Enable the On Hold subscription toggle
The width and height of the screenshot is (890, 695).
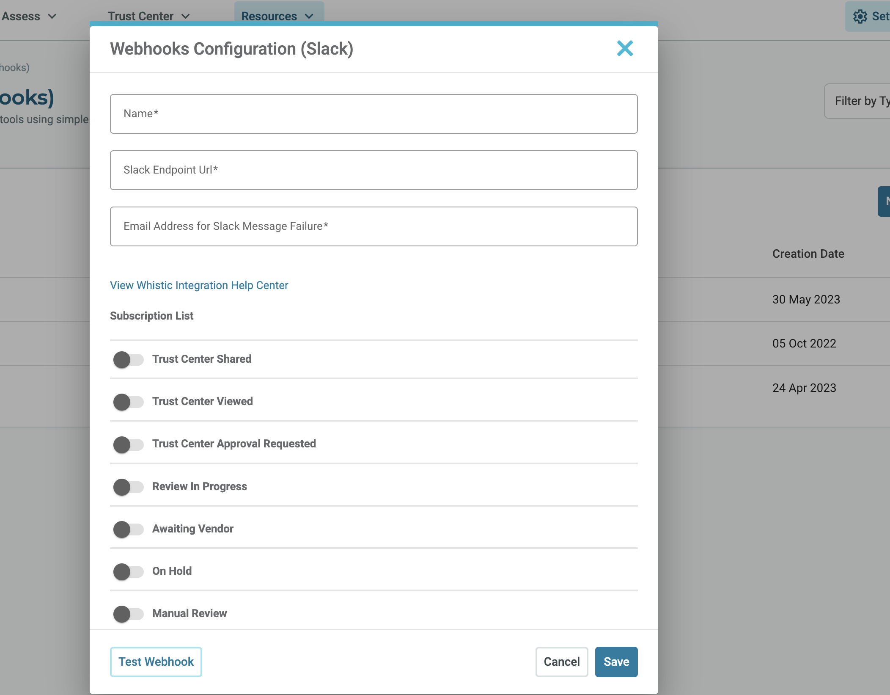(128, 571)
